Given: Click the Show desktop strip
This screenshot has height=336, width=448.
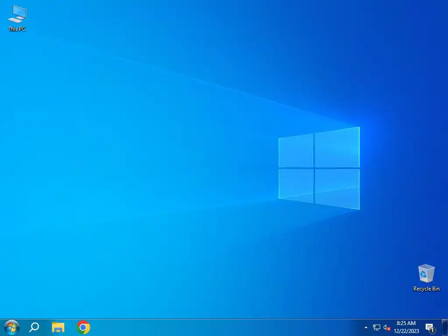Looking at the screenshot, I should (x=444, y=327).
